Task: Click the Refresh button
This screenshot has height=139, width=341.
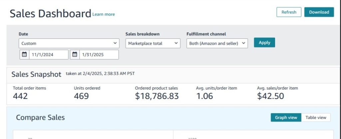Action: pos(289,12)
